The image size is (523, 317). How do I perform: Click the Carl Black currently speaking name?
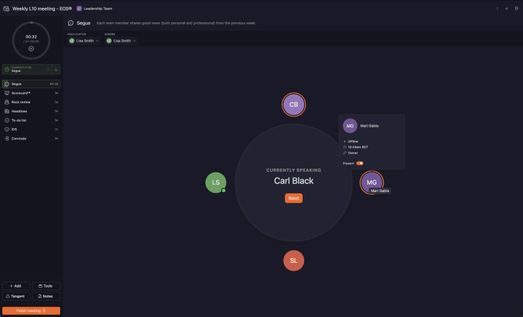tap(294, 180)
